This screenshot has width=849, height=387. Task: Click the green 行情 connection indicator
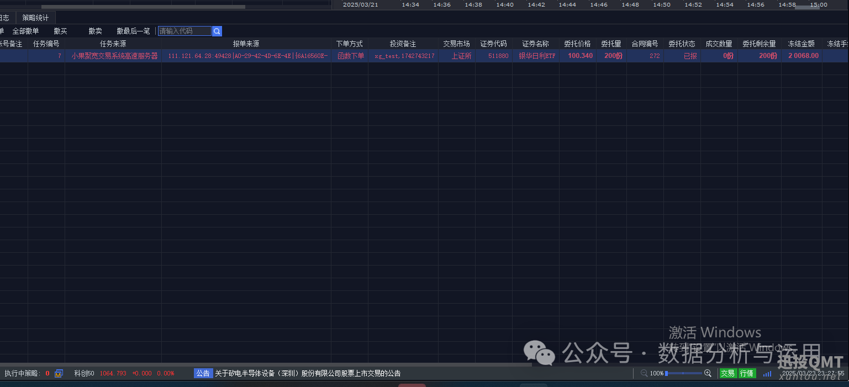click(x=747, y=373)
